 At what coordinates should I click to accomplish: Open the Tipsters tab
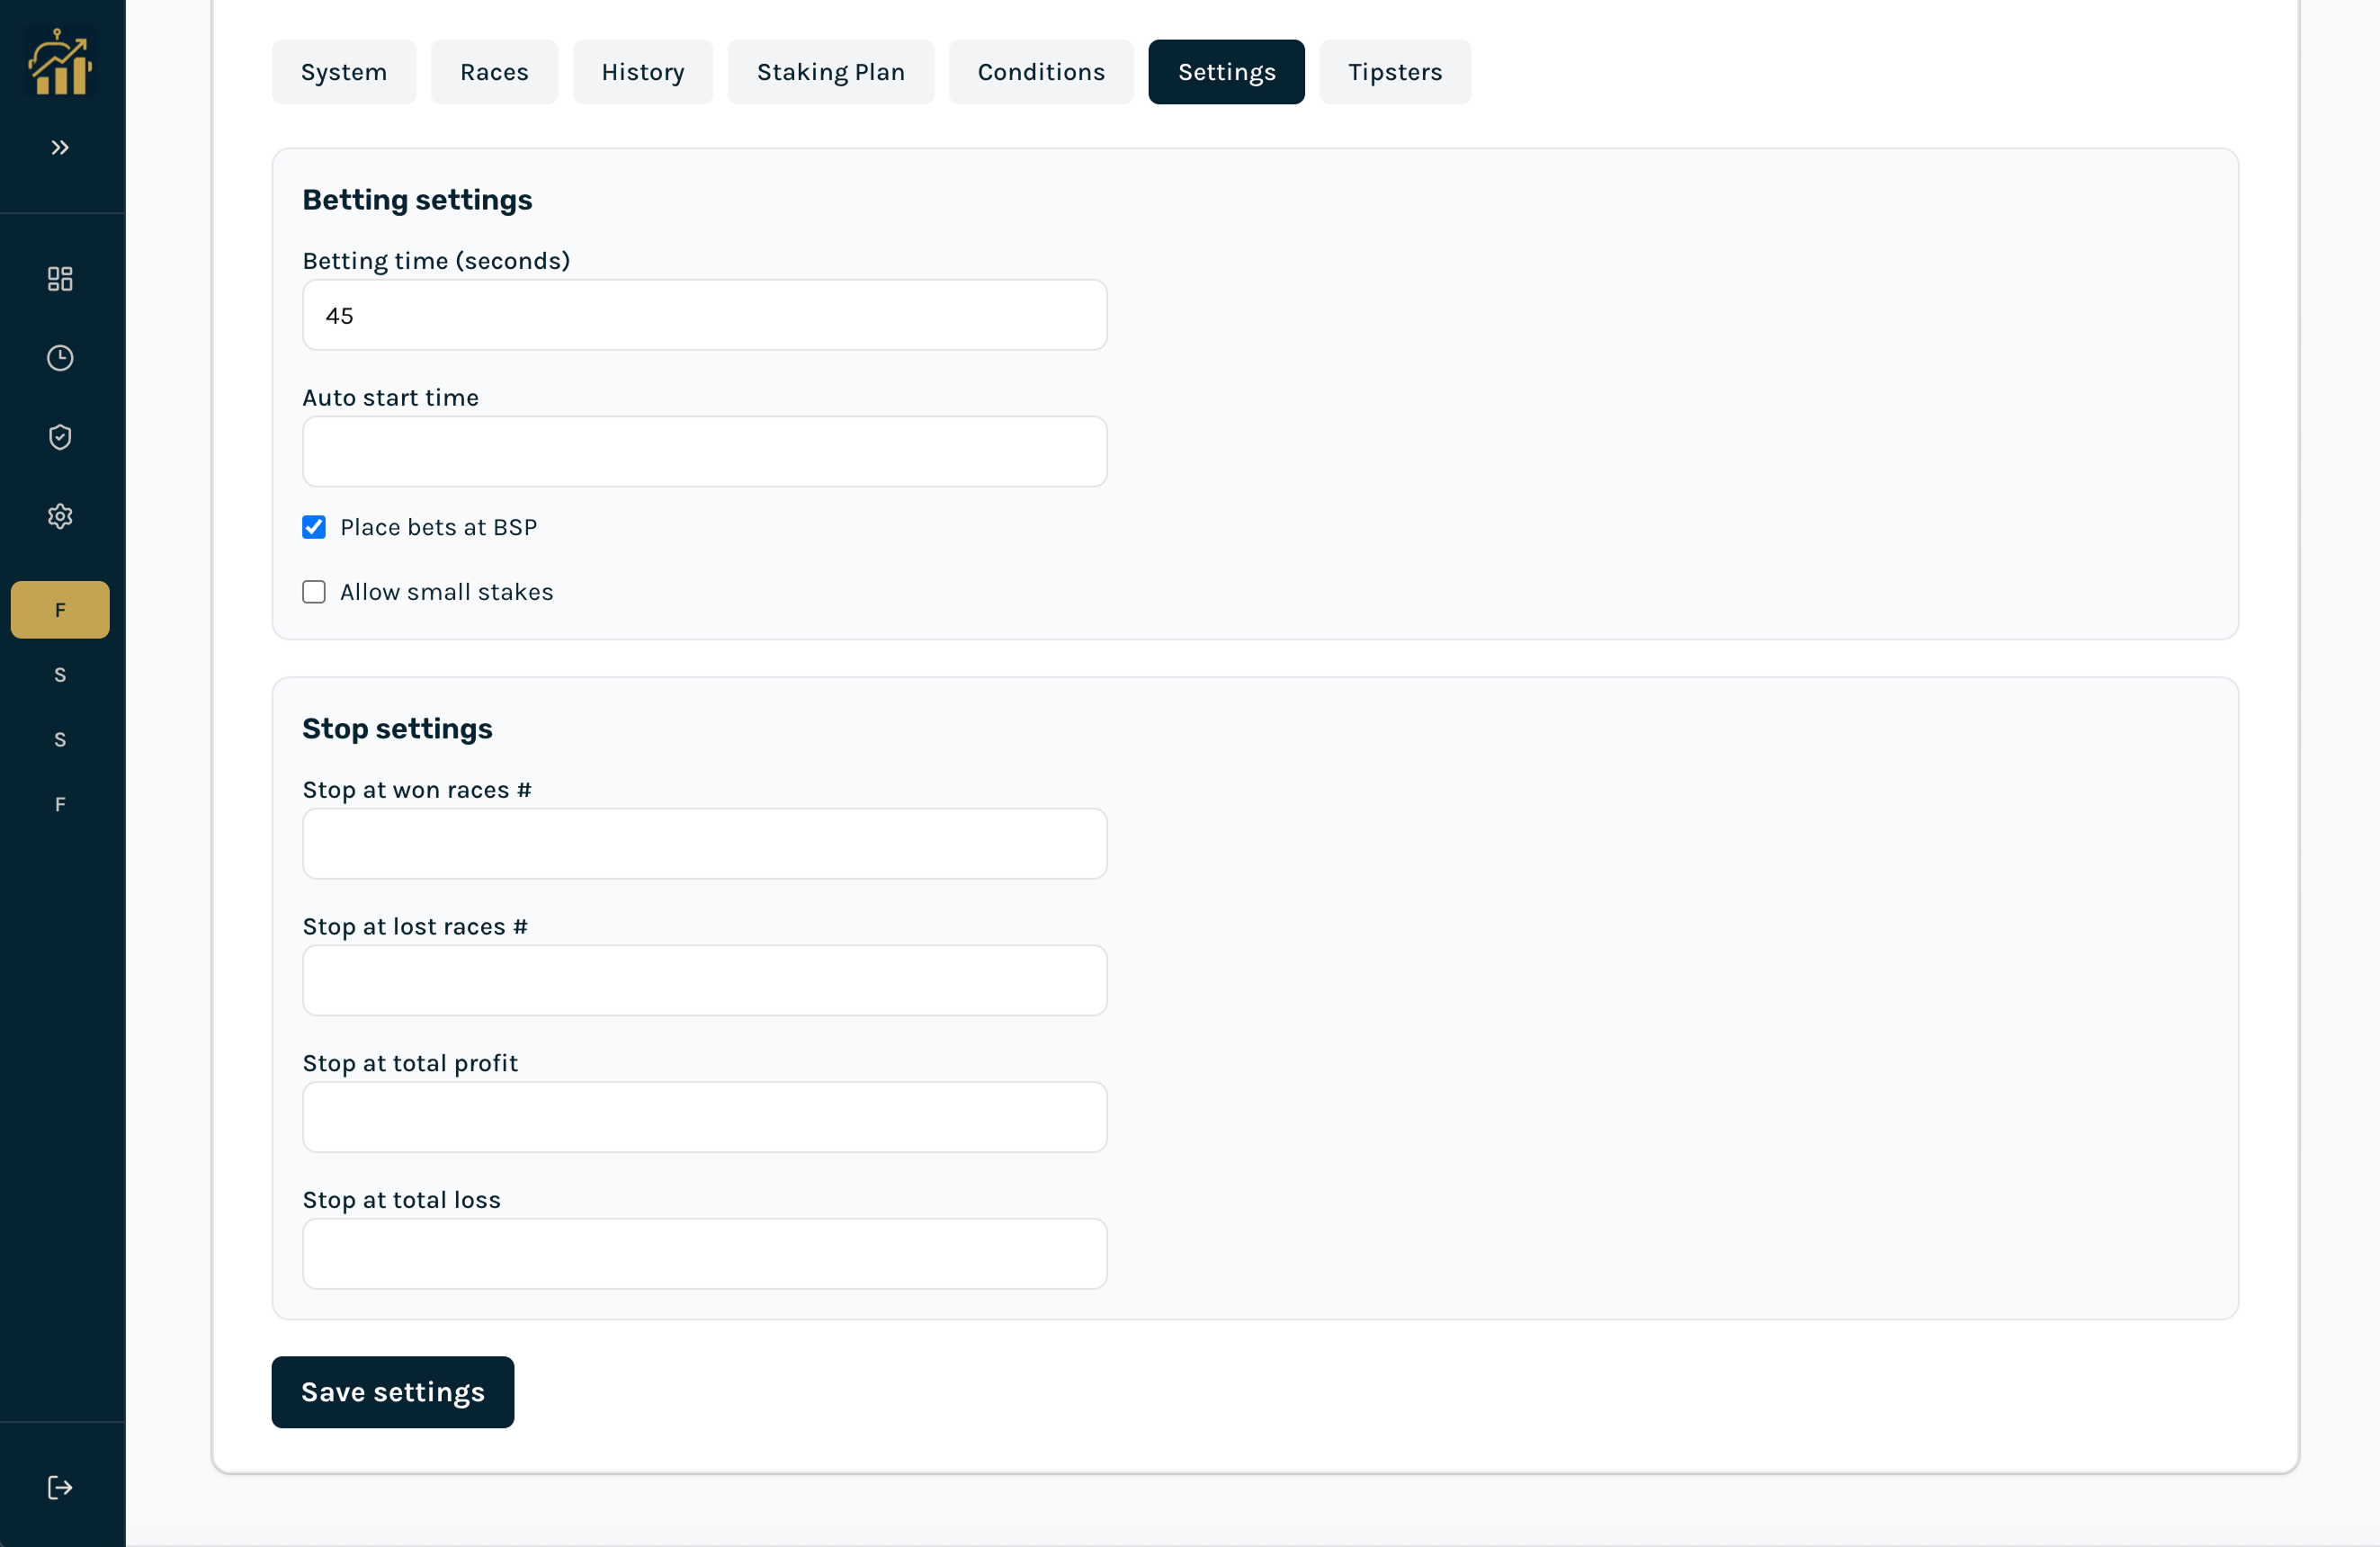pyautogui.click(x=1395, y=72)
